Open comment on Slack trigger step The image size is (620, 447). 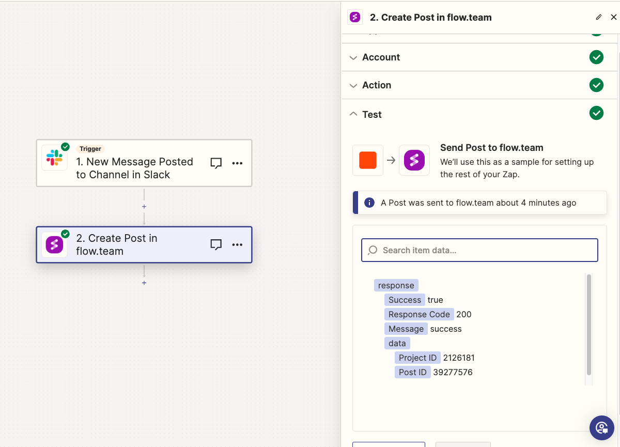tap(216, 163)
